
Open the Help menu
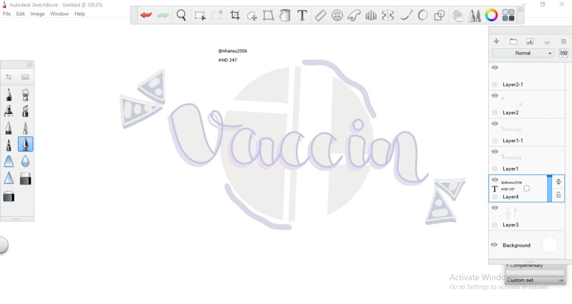point(79,14)
